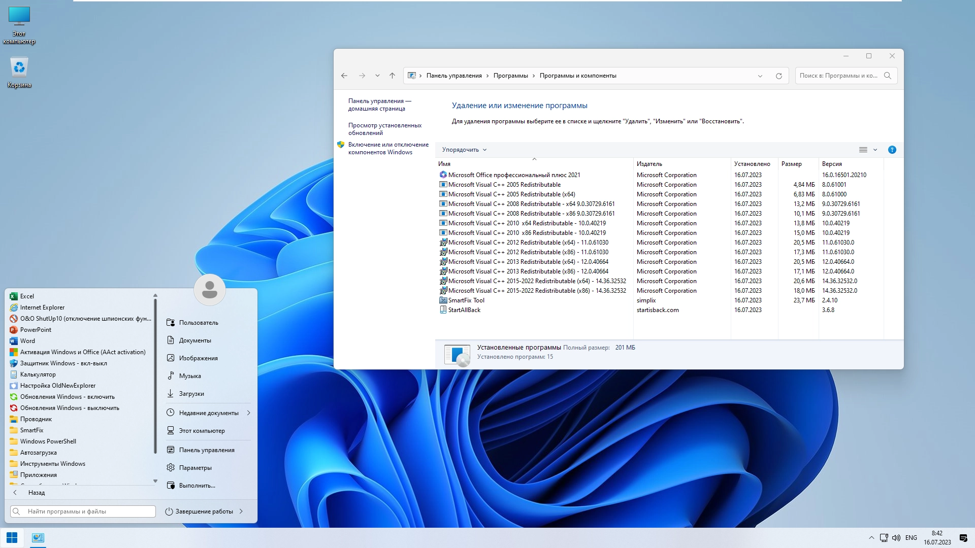Open Панель управления домашняя страница link
Screen dimensions: 975x548
pyautogui.click(x=379, y=105)
